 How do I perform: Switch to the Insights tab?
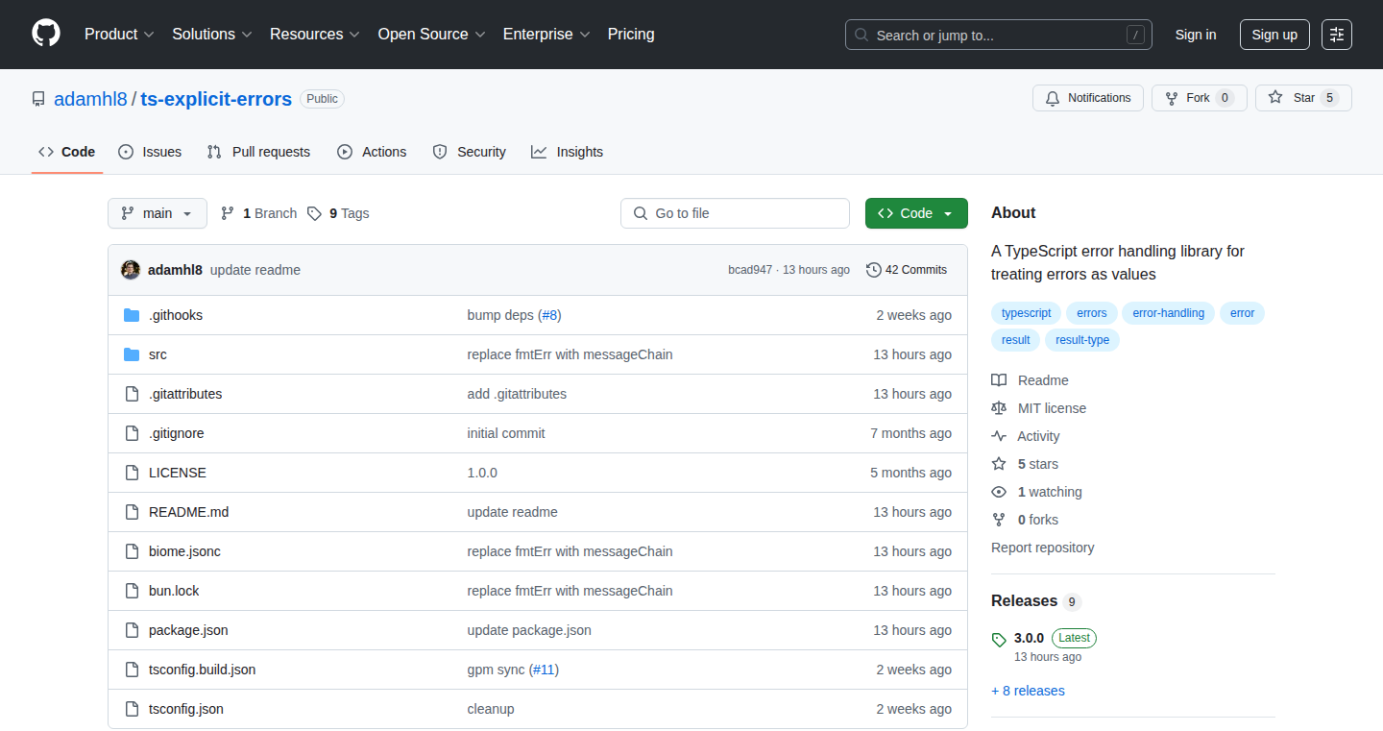click(x=568, y=152)
